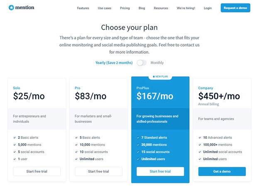Click Get a demo for Company plan
259x190 pixels.
(x=222, y=171)
